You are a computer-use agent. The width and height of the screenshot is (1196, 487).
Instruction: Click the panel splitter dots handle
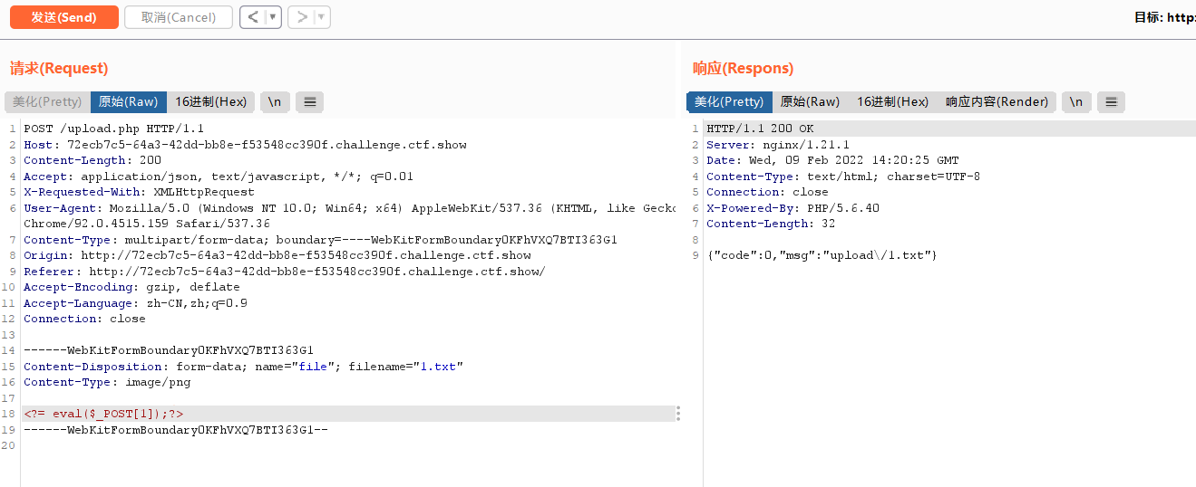click(677, 414)
